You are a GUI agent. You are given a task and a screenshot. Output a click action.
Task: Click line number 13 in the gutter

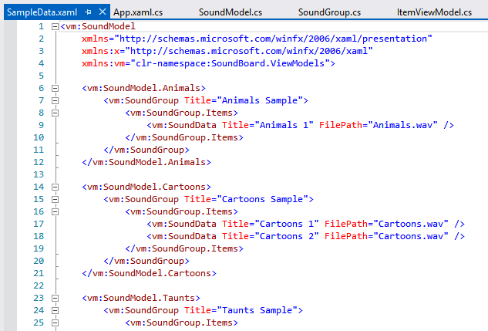pyautogui.click(x=39, y=174)
